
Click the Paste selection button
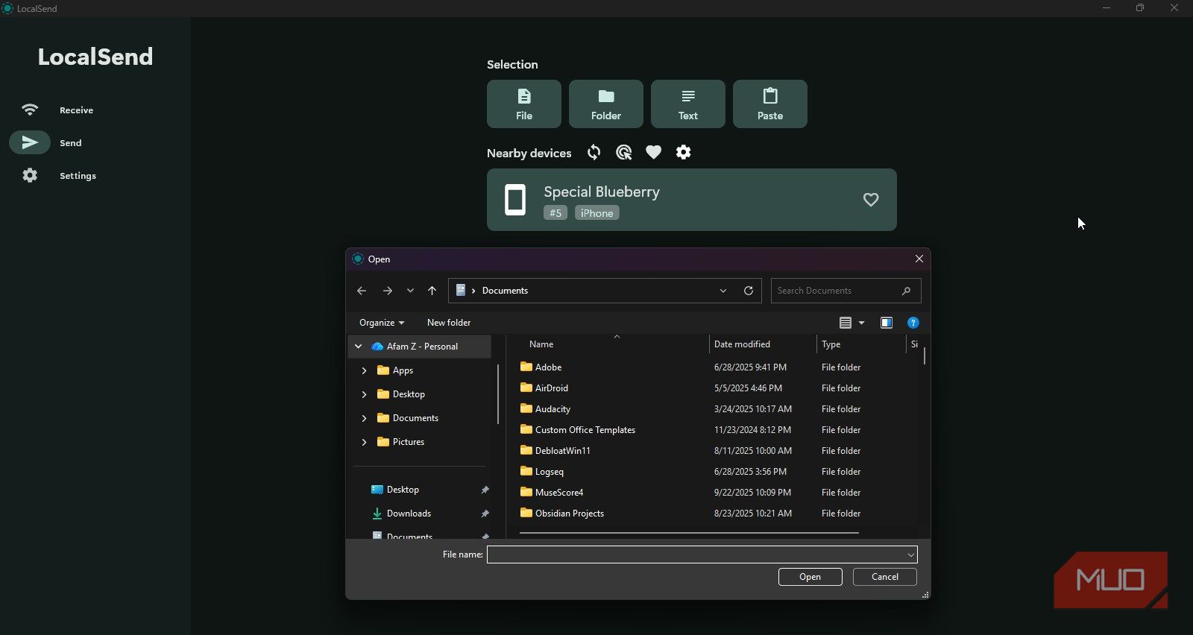(770, 104)
